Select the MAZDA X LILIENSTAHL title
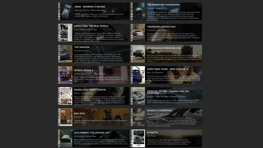This screenshot has height=148, width=263. [x=159, y=110]
